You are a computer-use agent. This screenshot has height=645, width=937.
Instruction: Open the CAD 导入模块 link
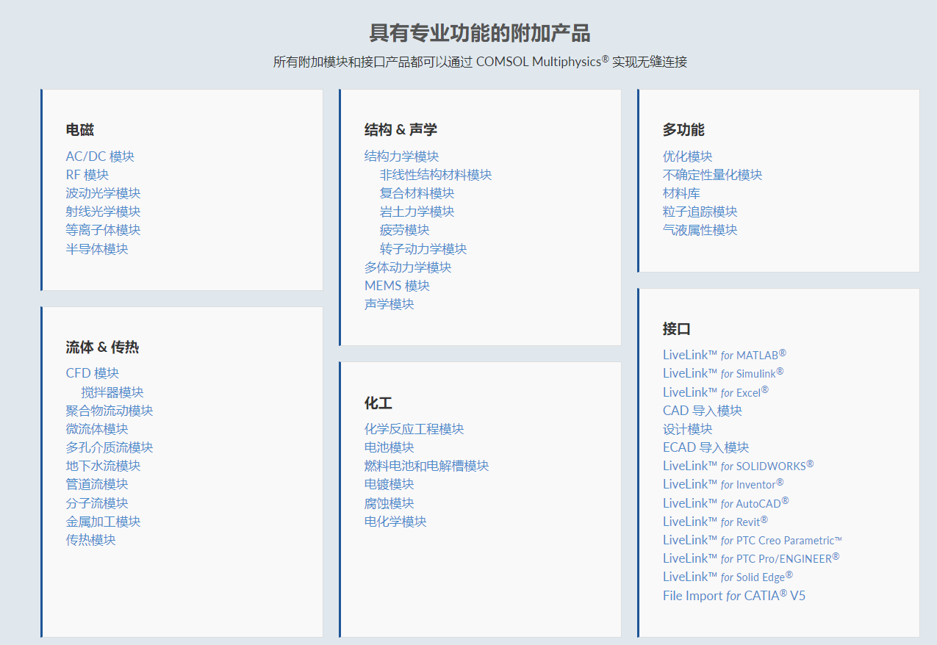coord(703,411)
